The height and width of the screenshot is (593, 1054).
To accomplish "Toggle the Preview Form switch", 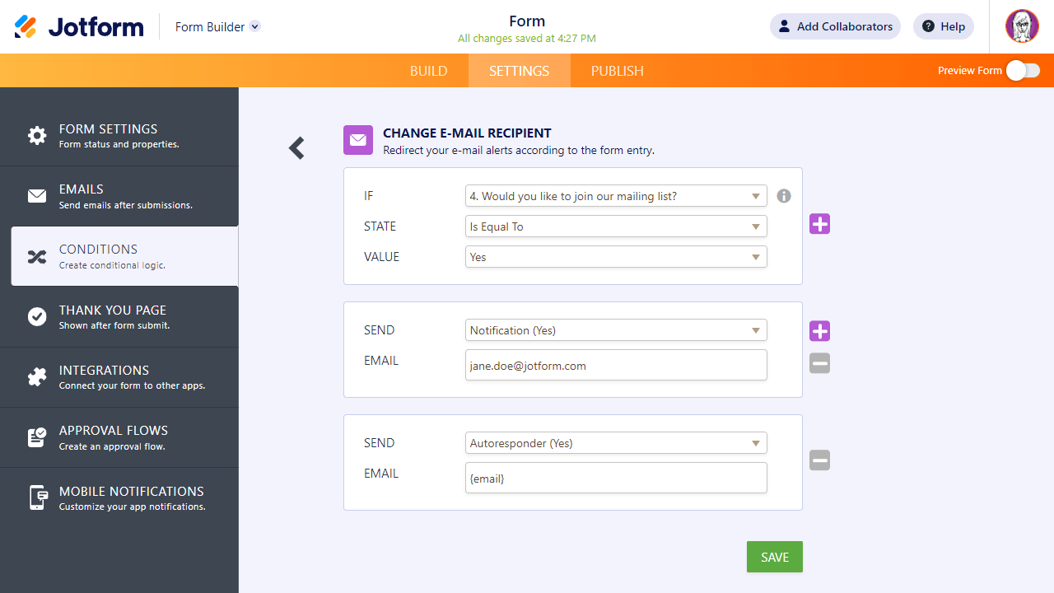I will [x=1023, y=71].
